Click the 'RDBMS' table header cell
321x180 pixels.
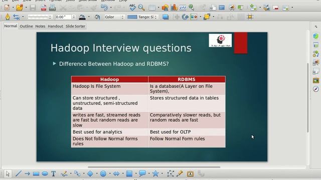click(187, 79)
